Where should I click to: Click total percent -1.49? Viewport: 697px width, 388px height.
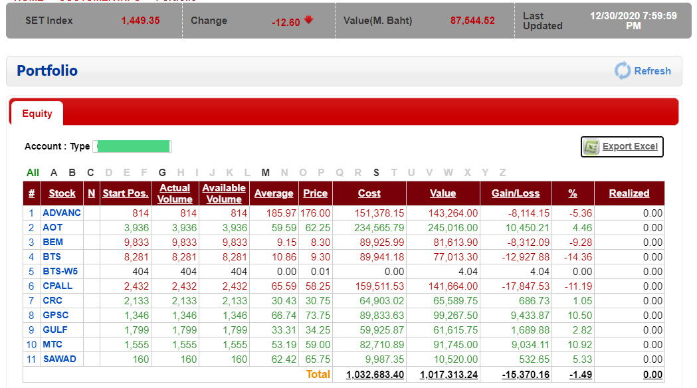click(x=581, y=375)
